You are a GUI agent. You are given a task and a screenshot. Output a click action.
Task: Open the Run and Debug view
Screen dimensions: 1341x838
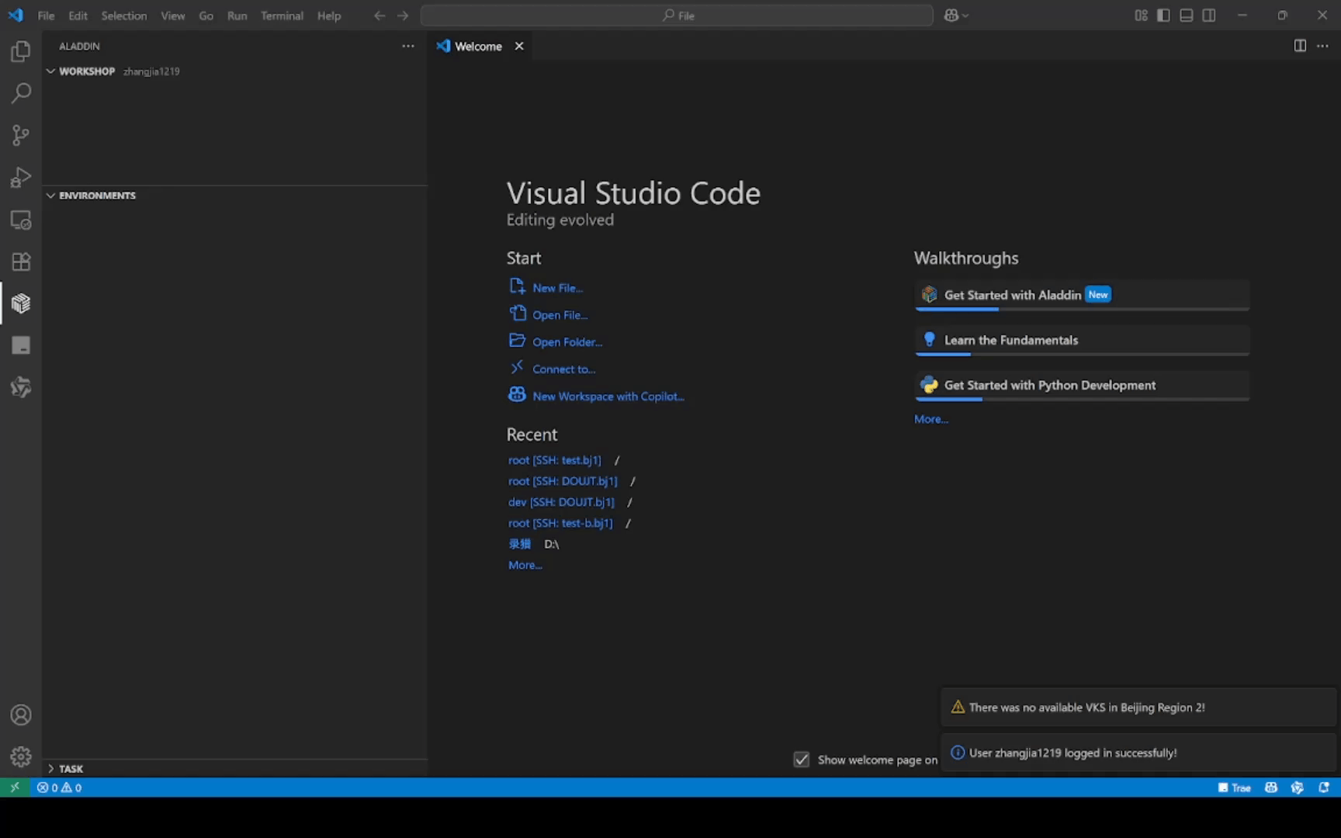pos(21,177)
